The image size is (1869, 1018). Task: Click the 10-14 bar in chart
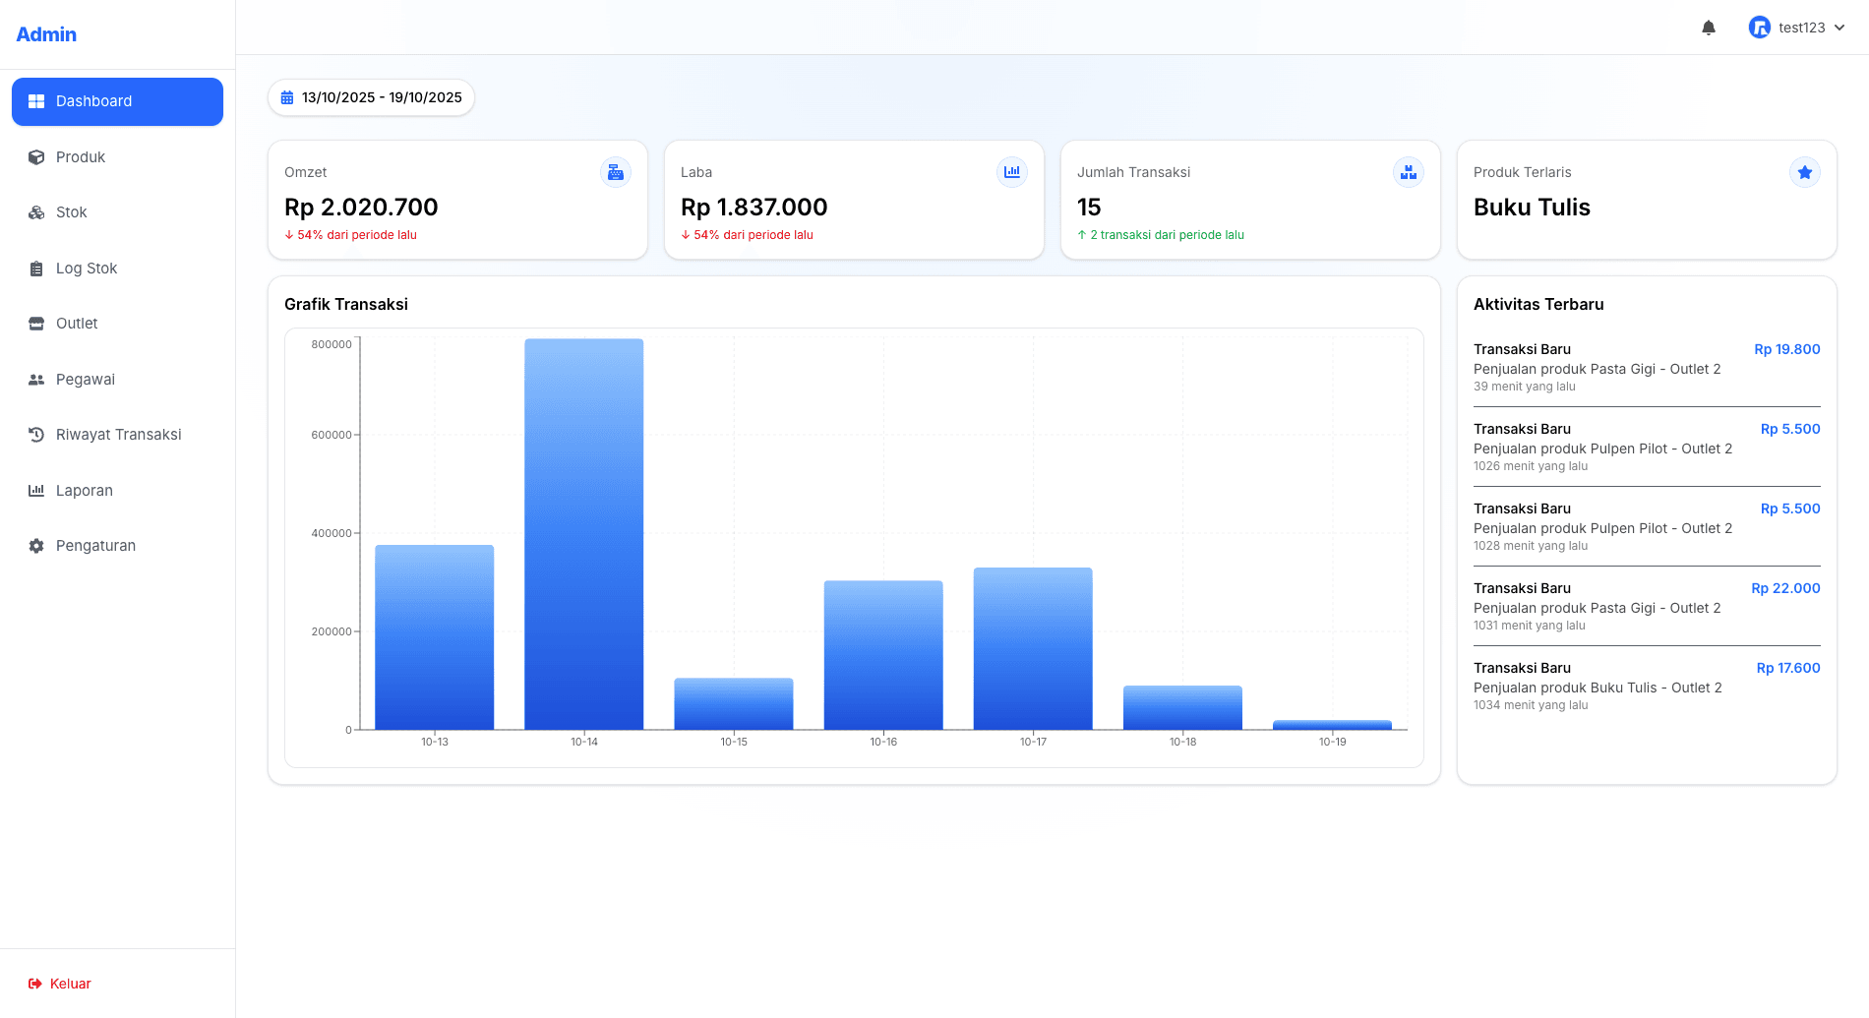tap(584, 534)
